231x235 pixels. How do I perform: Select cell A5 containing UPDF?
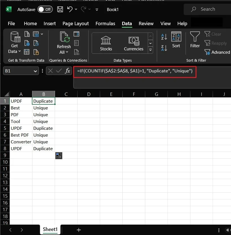click(x=21, y=128)
